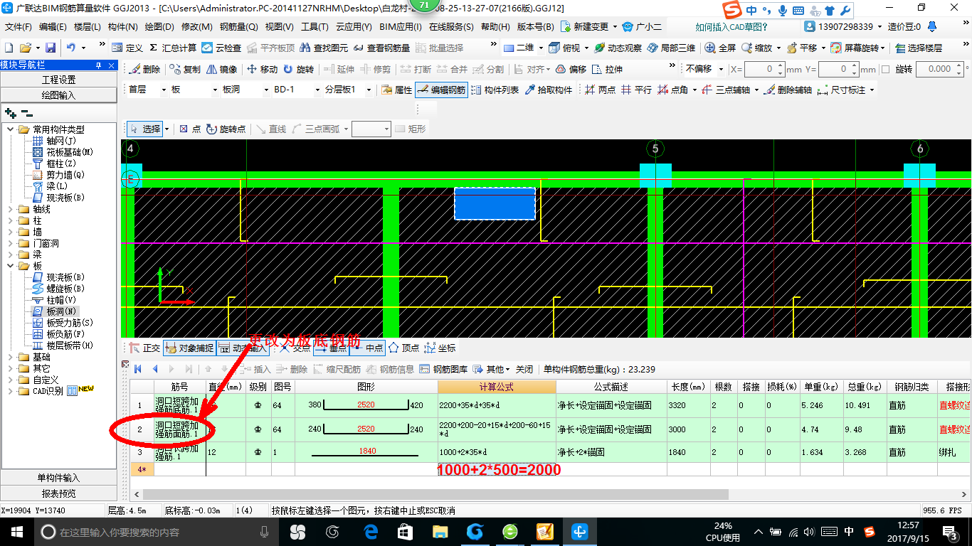Click 局部三维 local 3D view
Viewport: 972px width, 546px height.
(671, 48)
